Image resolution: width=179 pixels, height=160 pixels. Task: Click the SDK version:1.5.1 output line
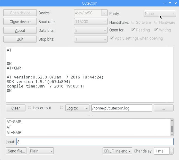coord(39,82)
